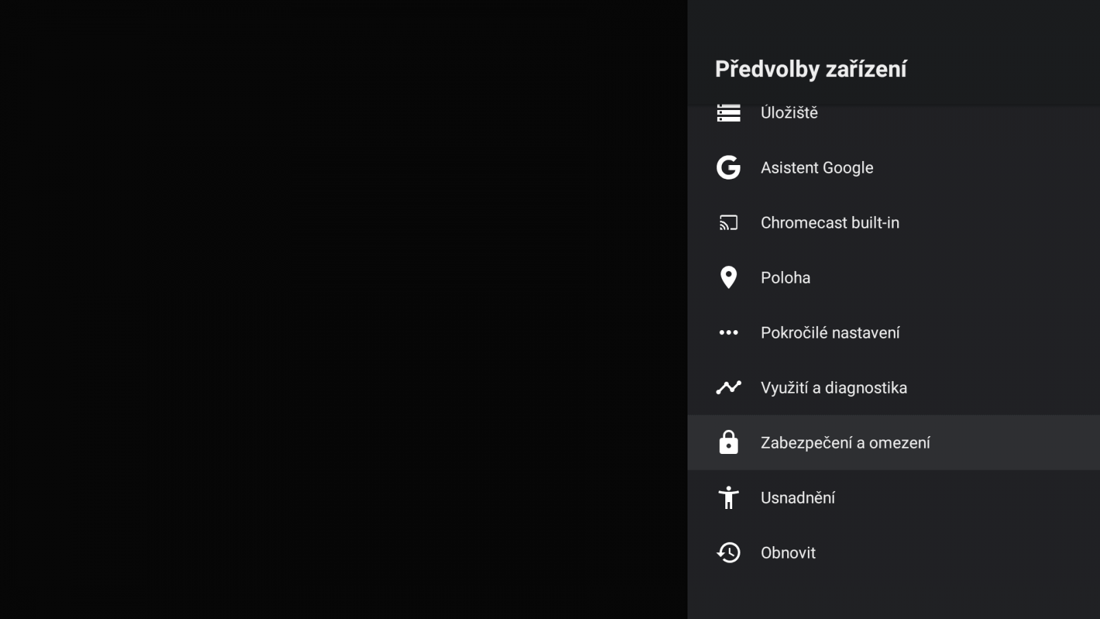The image size is (1100, 619).
Task: Click the Předvolby zařízení panel heading
Action: [811, 69]
